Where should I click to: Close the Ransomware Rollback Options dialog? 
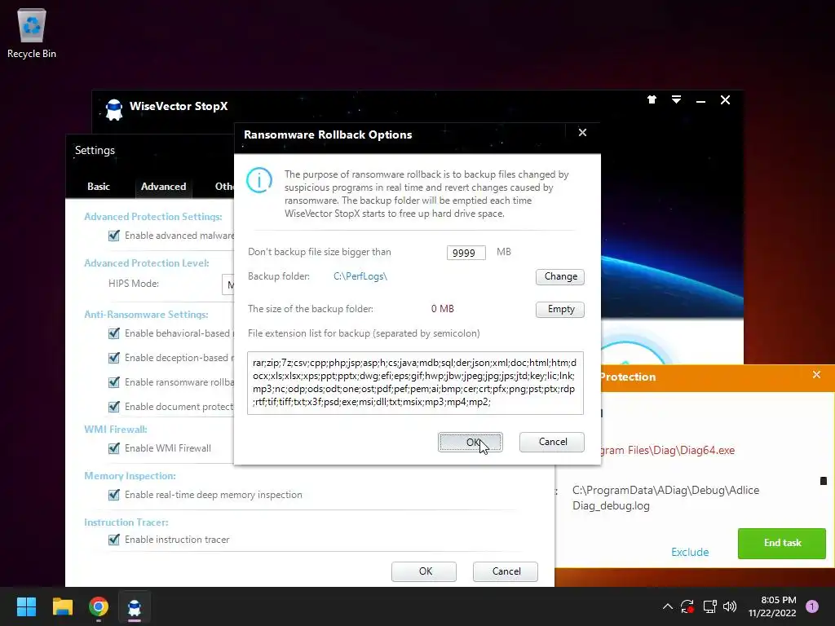(582, 133)
